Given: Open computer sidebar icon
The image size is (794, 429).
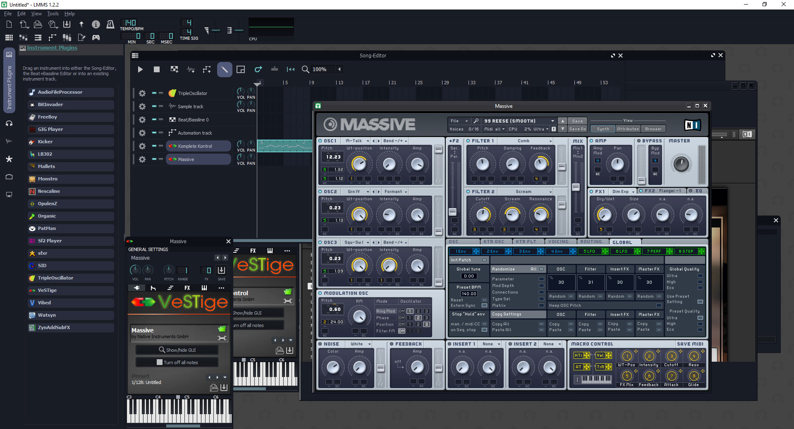Looking at the screenshot, I should point(9,194).
